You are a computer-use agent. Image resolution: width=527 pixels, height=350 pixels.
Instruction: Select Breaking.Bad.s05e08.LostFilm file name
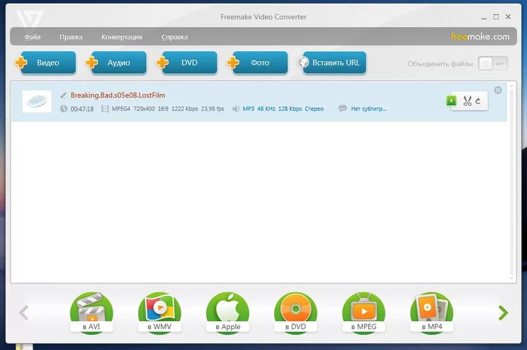pos(118,95)
